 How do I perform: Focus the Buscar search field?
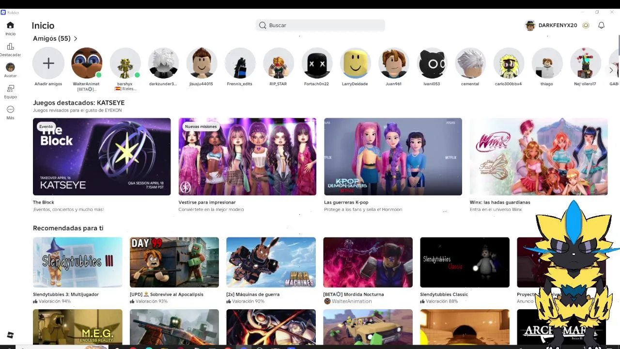320,25
